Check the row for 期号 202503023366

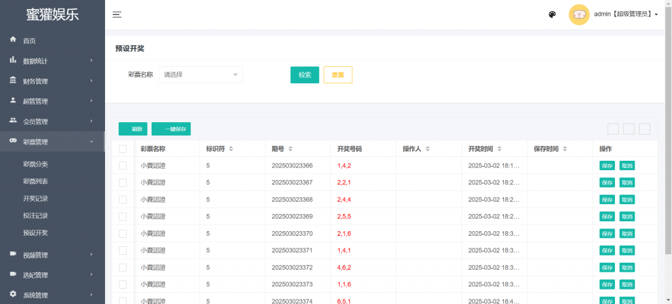123,165
